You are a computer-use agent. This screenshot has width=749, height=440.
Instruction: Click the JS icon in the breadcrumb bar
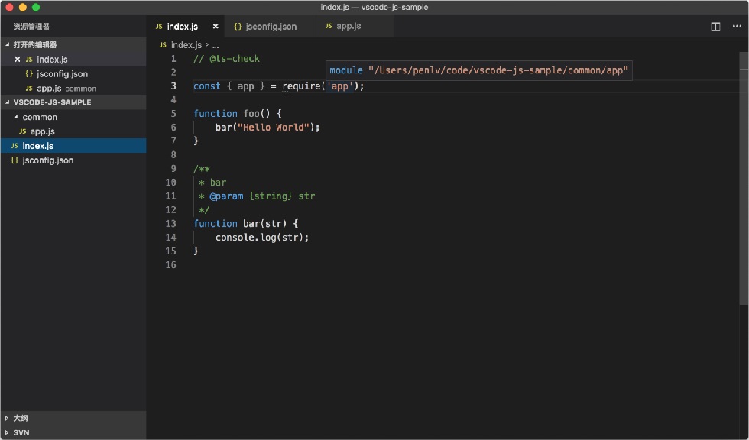click(x=163, y=45)
